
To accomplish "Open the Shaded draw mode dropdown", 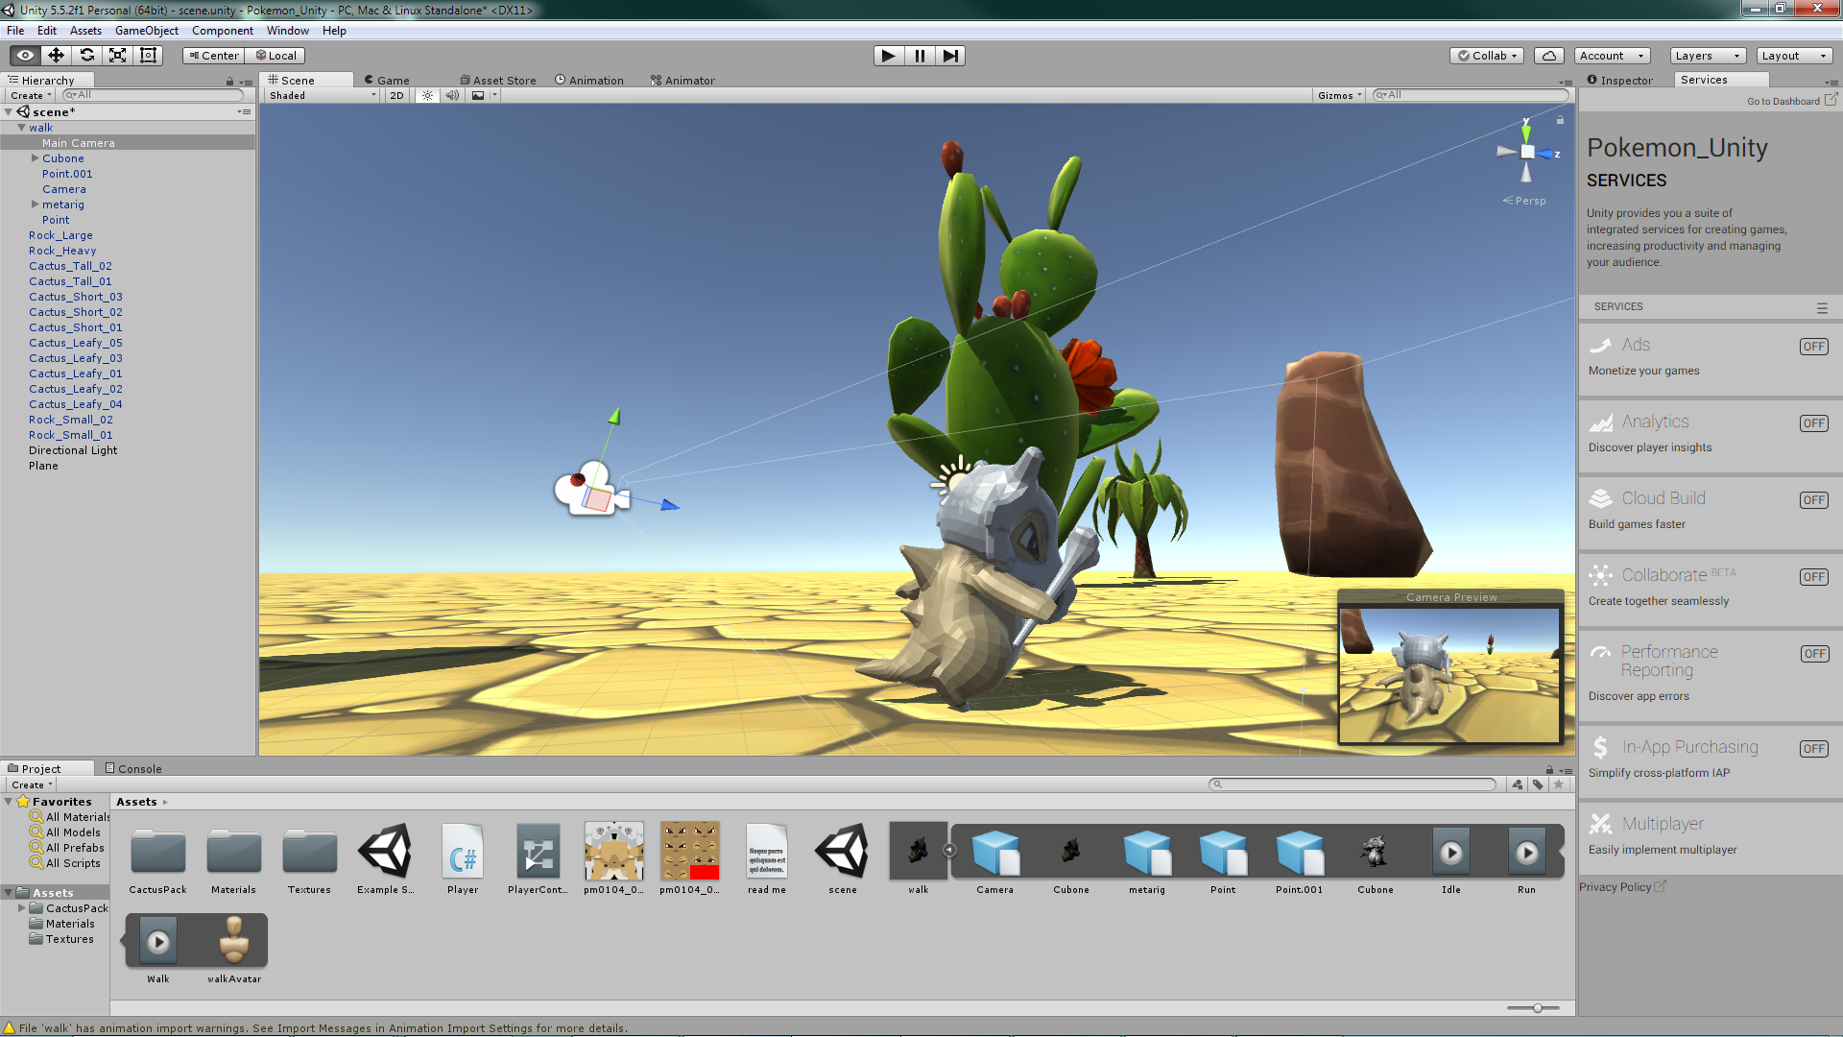I will pos(323,95).
